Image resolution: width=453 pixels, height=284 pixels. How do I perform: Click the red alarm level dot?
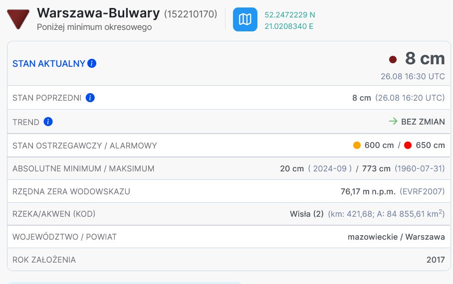coord(408,145)
